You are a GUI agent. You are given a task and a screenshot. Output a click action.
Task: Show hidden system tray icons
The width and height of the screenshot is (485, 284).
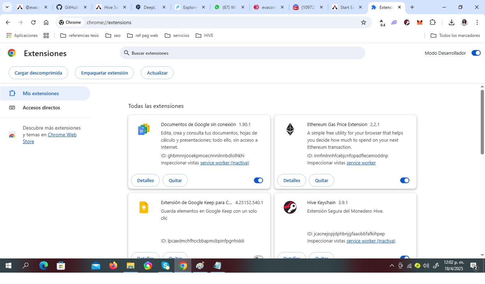pos(392,266)
